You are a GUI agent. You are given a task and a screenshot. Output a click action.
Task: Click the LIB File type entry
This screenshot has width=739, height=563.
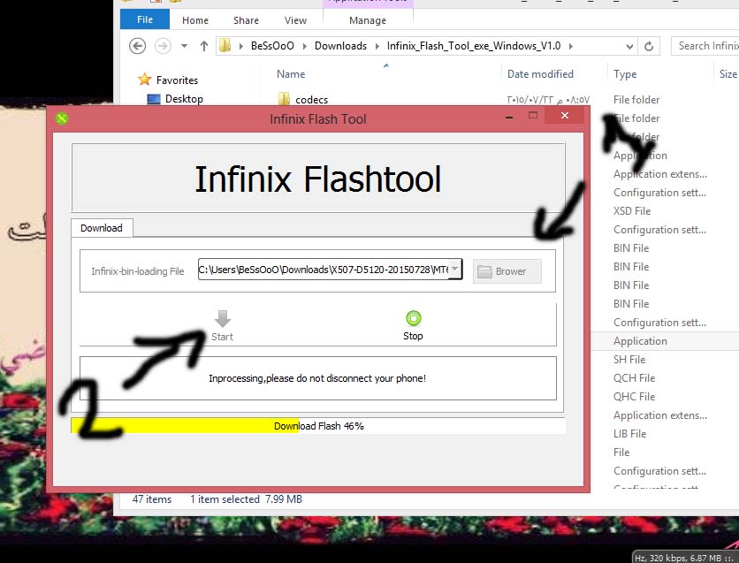point(629,434)
